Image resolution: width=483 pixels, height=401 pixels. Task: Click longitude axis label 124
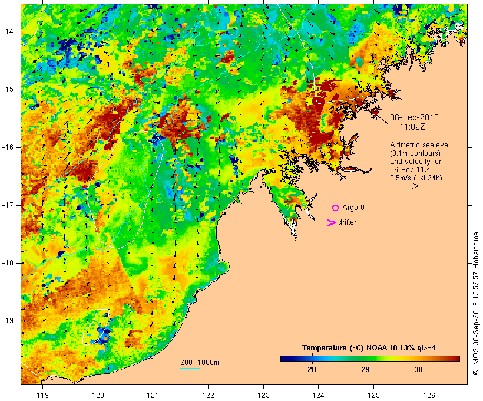[319, 395]
